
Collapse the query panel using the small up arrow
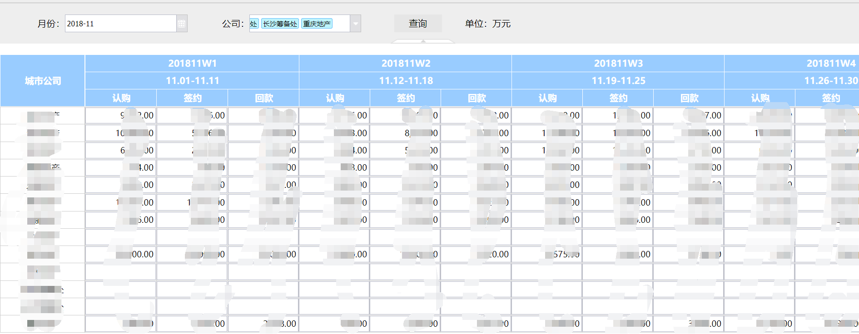click(423, 41)
